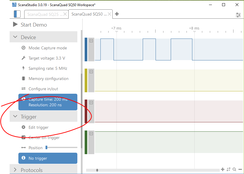This screenshot has height=174, width=244.
Task: Collapse the Trigger section
Action: click(15, 117)
